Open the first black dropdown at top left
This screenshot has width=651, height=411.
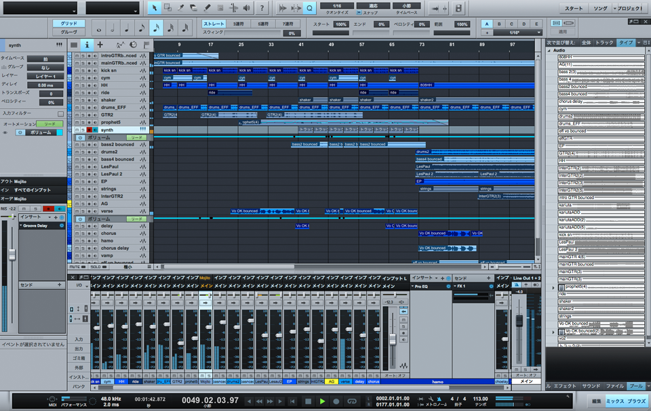pyautogui.click(x=40, y=8)
